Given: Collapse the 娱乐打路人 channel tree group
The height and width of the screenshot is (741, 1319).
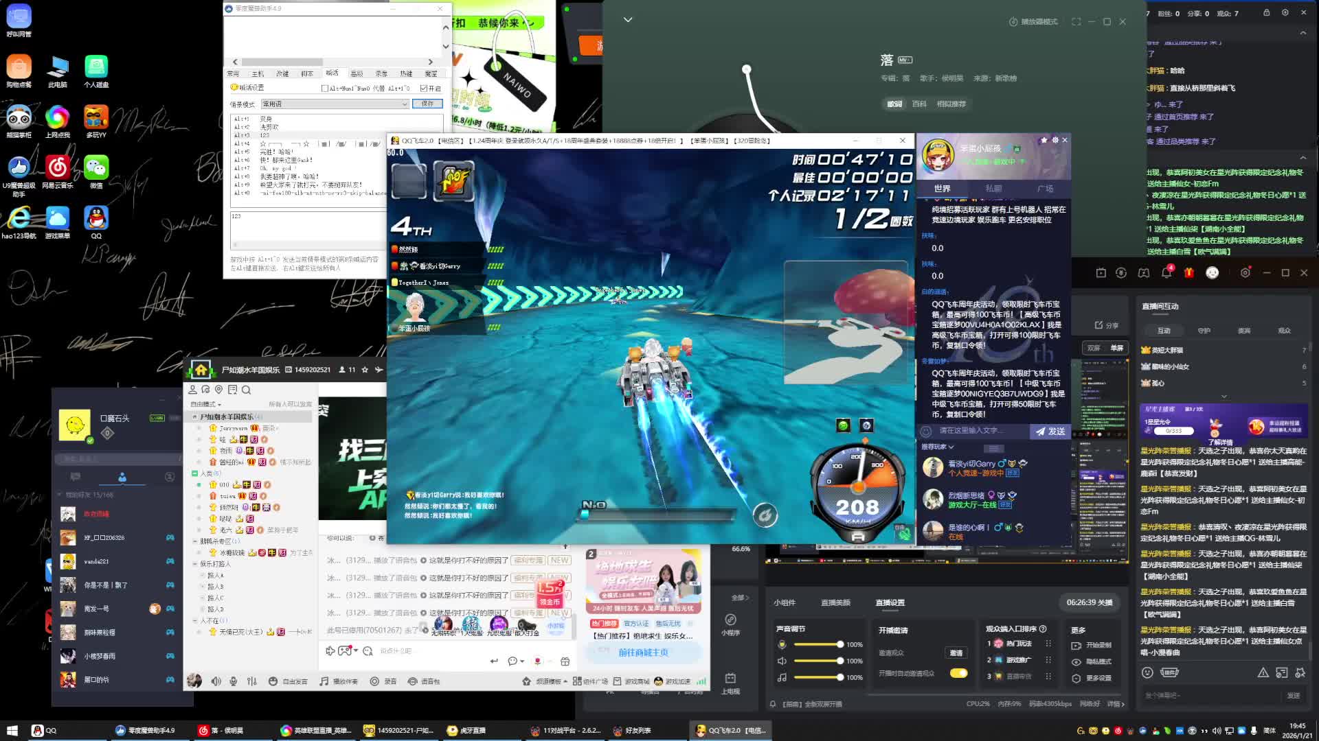Looking at the screenshot, I should [x=195, y=564].
